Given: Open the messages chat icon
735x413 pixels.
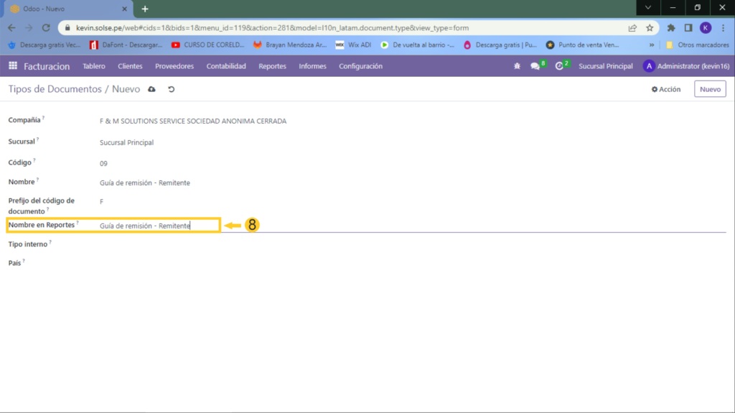Looking at the screenshot, I should (535, 66).
